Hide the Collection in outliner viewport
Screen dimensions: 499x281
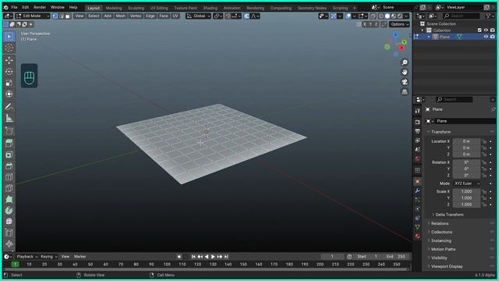pyautogui.click(x=486, y=30)
